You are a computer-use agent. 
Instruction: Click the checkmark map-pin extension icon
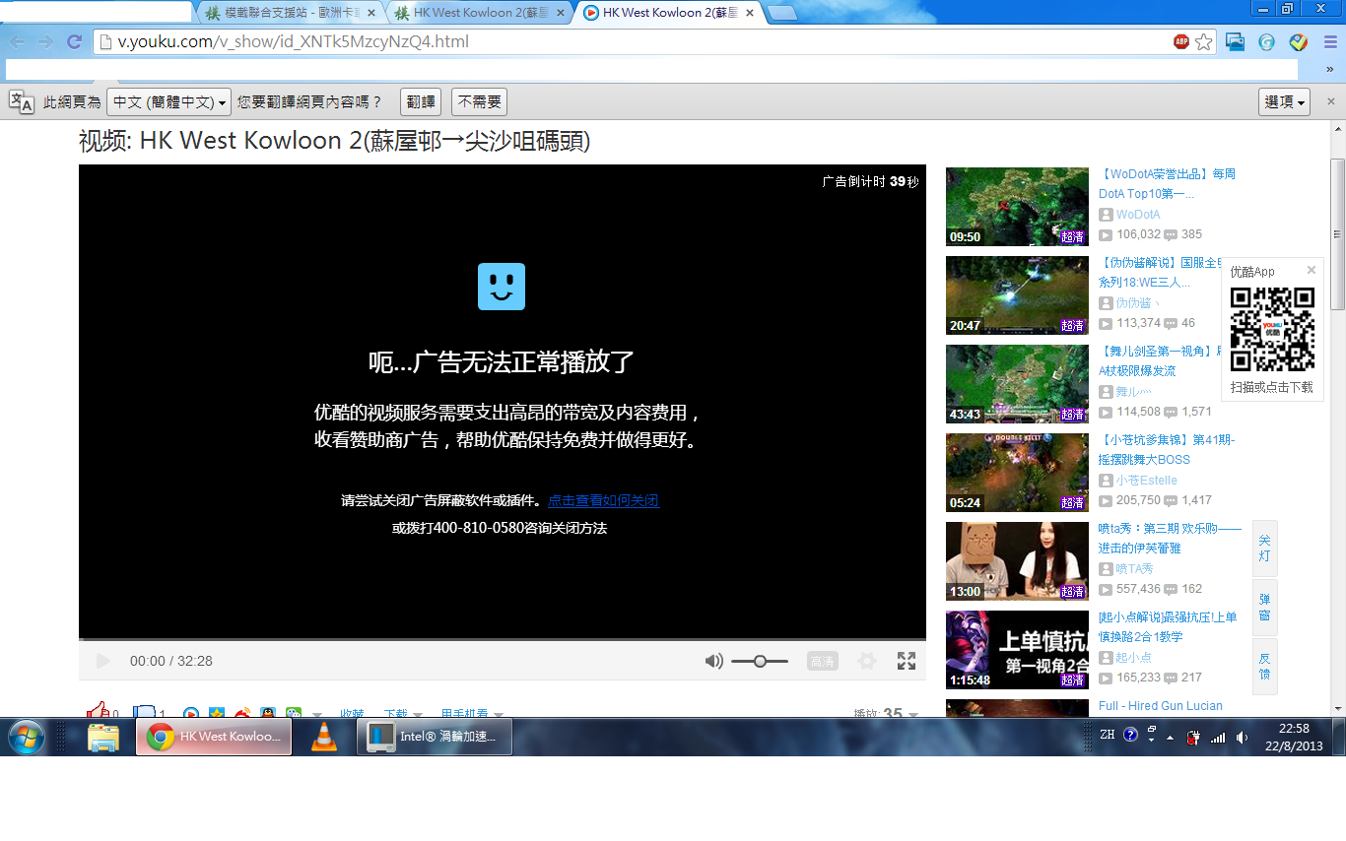click(x=1299, y=41)
